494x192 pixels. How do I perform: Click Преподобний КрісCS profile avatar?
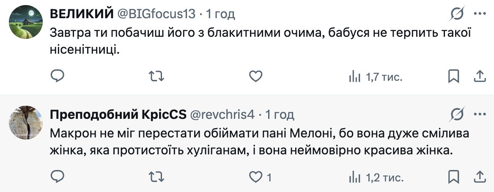[25, 122]
